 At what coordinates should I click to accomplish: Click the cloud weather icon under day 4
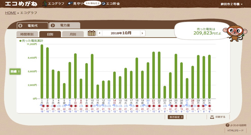pos(58,106)
